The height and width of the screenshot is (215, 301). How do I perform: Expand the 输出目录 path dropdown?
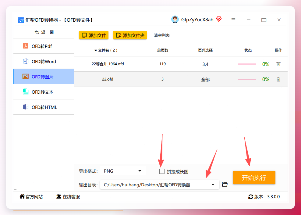213,185
